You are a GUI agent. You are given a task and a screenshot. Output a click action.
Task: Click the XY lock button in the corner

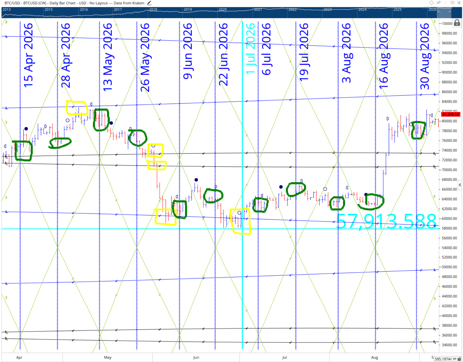[457, 359]
